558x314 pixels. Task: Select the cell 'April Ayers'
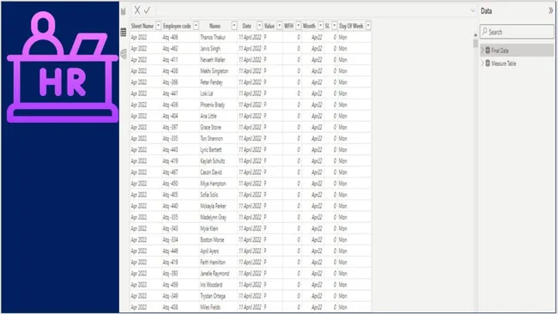pyautogui.click(x=219, y=251)
